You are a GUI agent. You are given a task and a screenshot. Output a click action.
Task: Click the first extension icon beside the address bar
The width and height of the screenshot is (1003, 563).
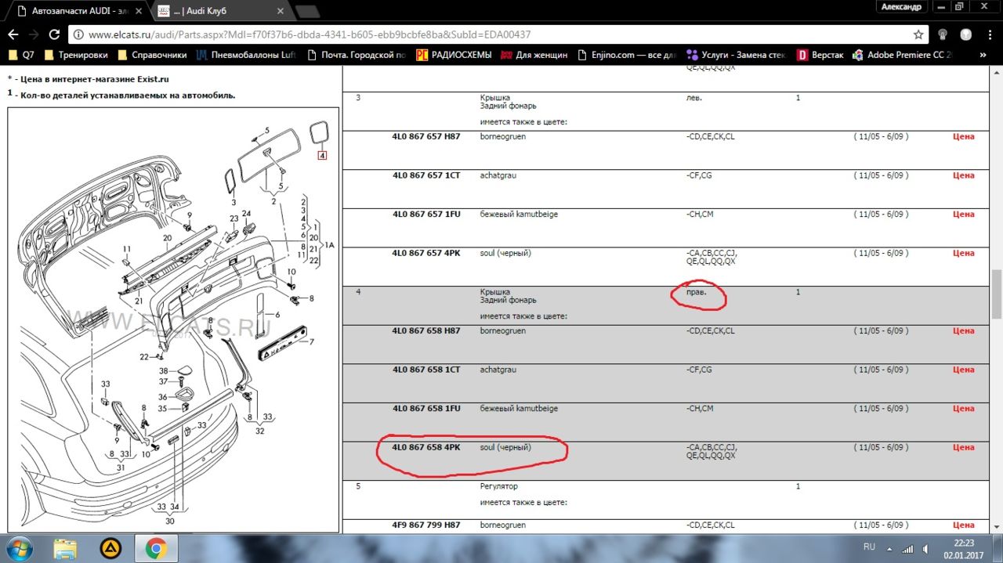(943, 34)
